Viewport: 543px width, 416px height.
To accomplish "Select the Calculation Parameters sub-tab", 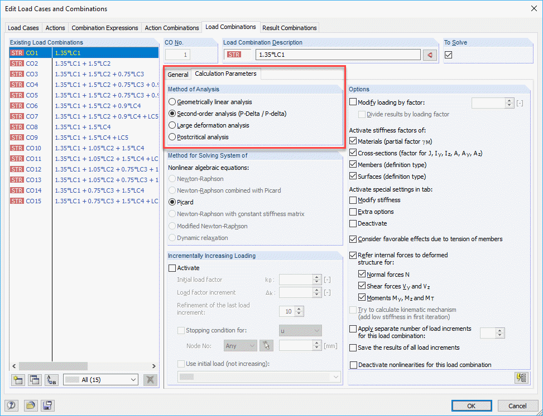I will point(226,74).
